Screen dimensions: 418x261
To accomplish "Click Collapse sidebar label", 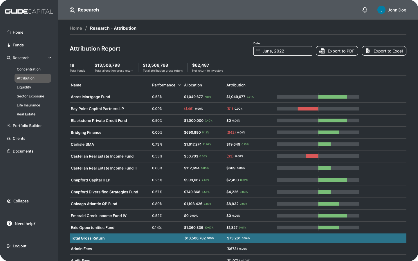I will (x=21, y=201).
